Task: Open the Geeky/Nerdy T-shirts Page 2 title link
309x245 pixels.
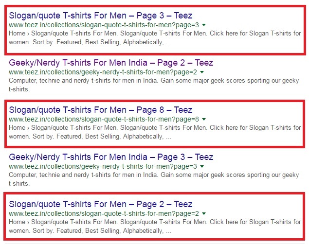Action: point(111,63)
